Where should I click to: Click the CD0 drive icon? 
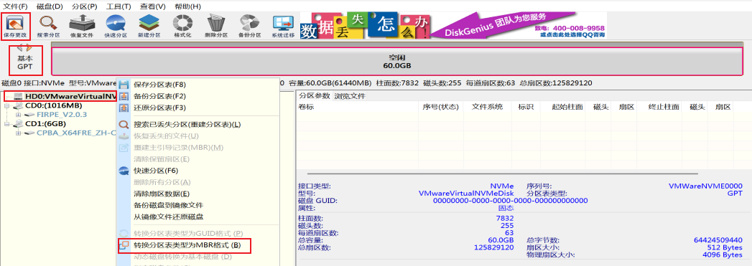click(x=18, y=105)
